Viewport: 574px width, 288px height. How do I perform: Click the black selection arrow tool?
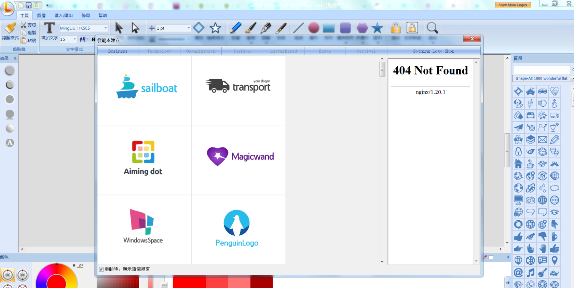[x=119, y=28]
